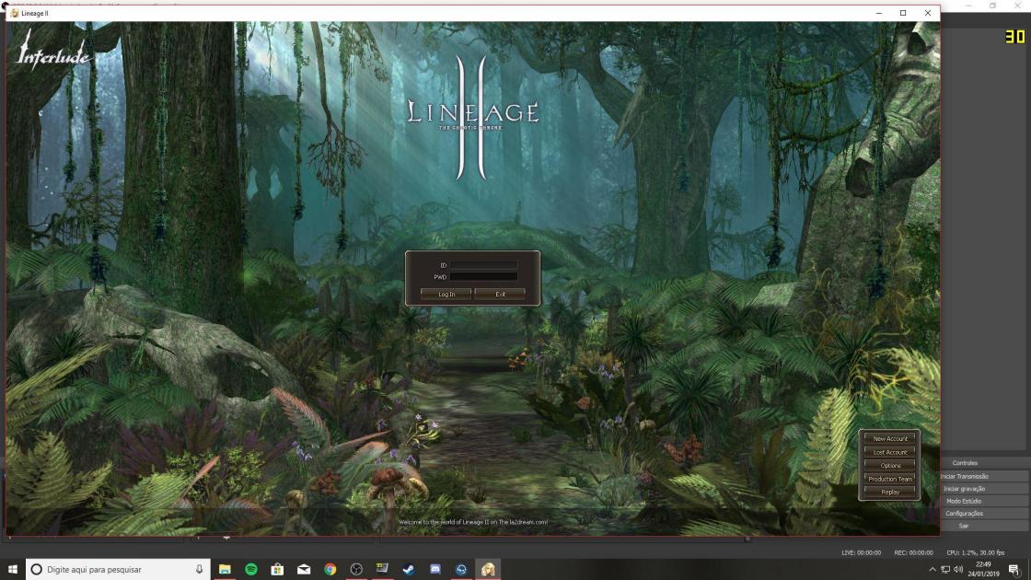Click Iniciar gravação in OBS controls

[965, 489]
